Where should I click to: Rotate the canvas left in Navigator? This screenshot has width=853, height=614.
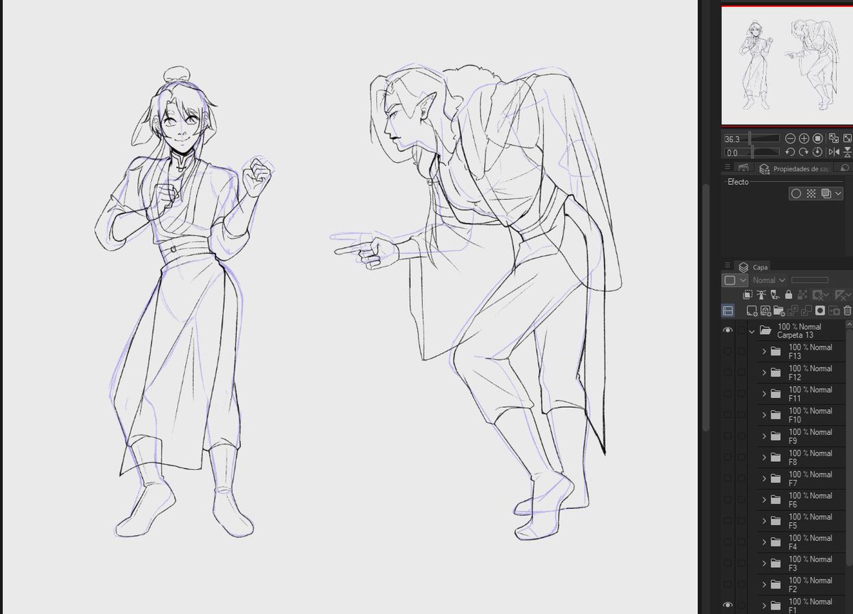[790, 152]
